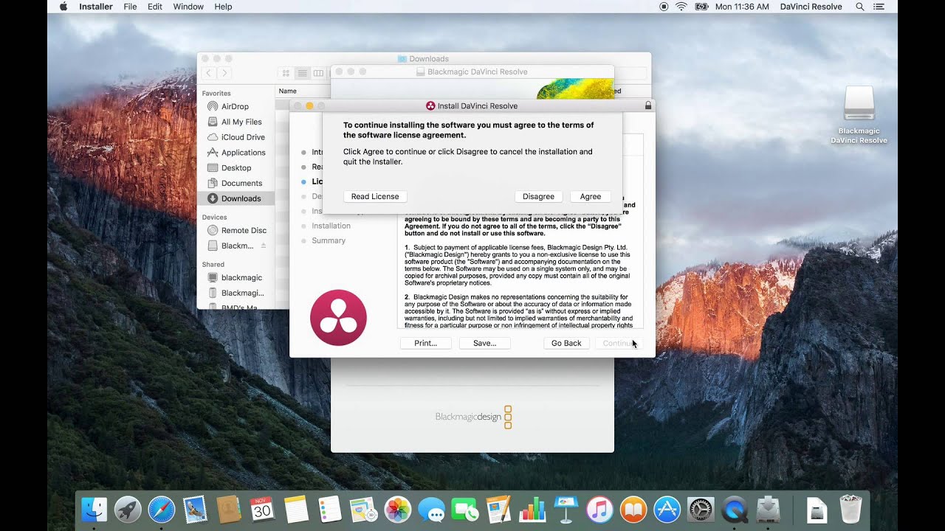This screenshot has width=945, height=531.
Task: Open Mail from the Dock
Action: point(196,510)
